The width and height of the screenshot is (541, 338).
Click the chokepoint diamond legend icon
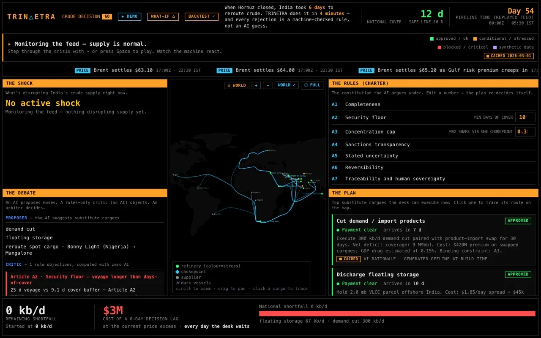click(178, 272)
